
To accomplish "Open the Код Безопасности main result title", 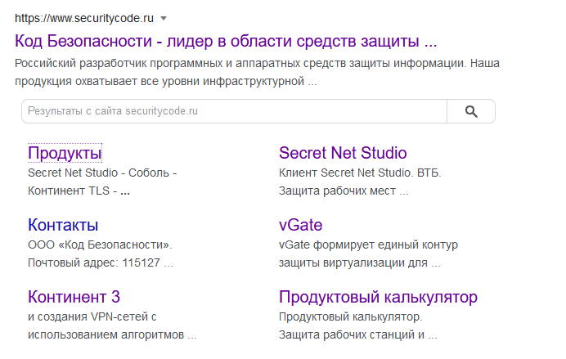I will pyautogui.click(x=226, y=40).
